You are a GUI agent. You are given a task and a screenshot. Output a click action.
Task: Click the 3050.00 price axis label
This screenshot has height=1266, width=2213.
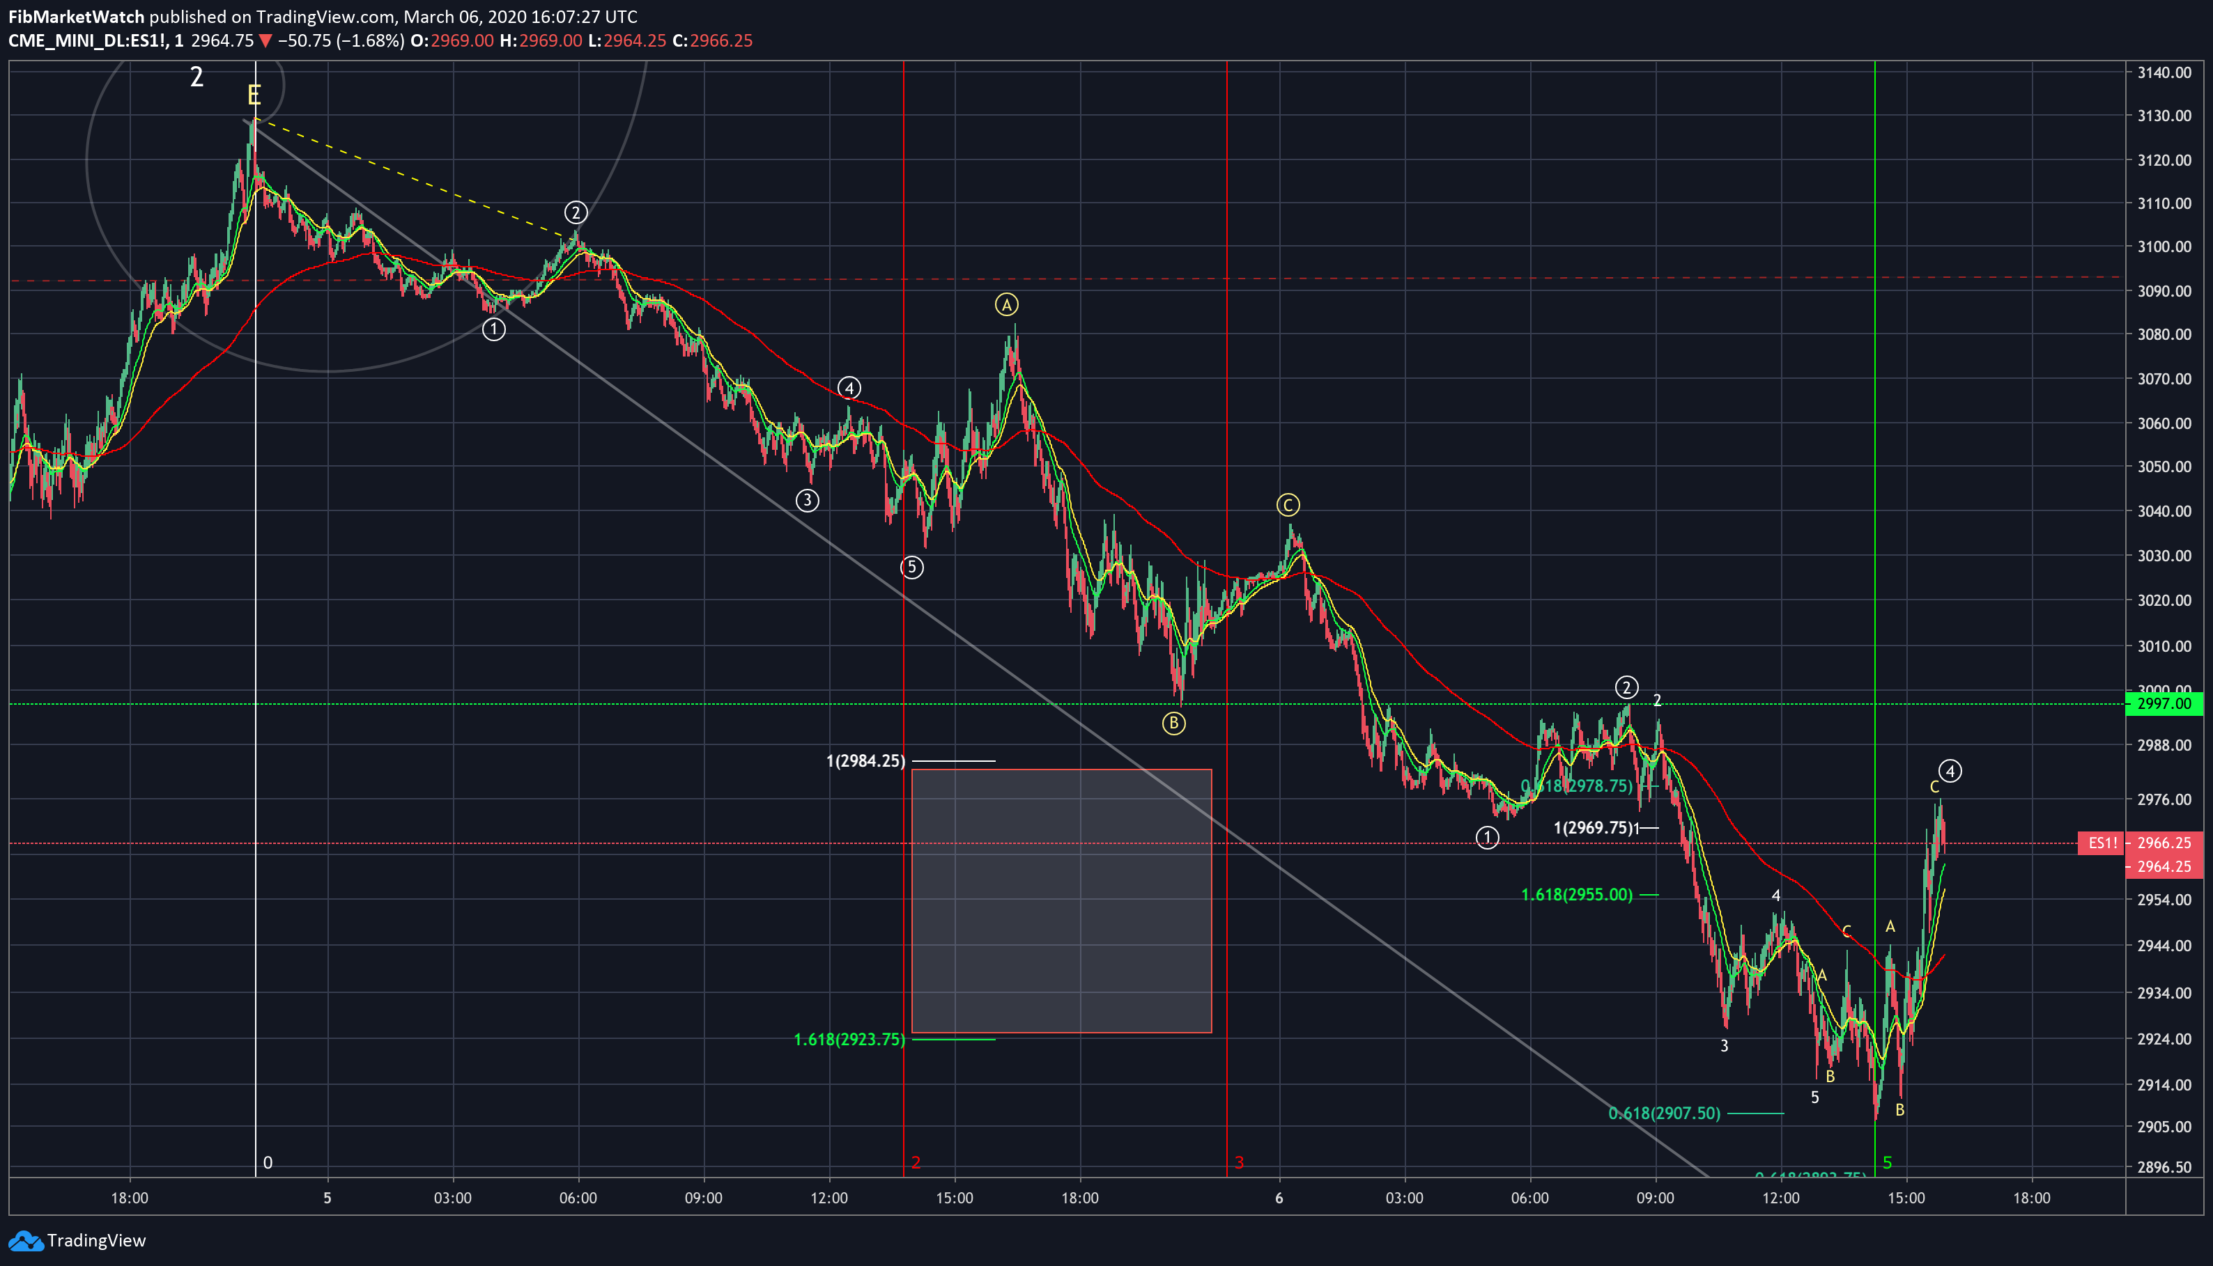pyautogui.click(x=2164, y=466)
